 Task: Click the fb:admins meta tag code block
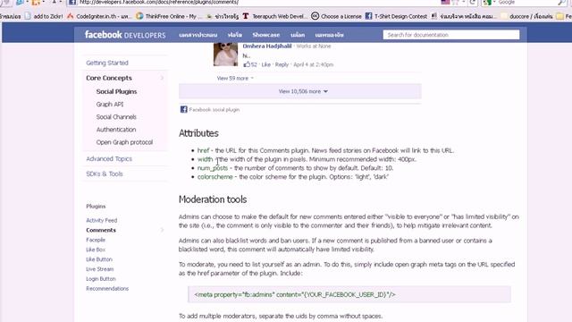click(x=349, y=294)
